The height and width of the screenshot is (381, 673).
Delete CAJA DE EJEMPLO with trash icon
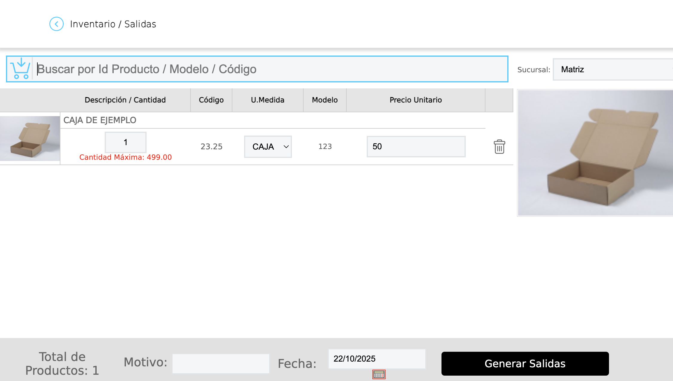tap(499, 147)
